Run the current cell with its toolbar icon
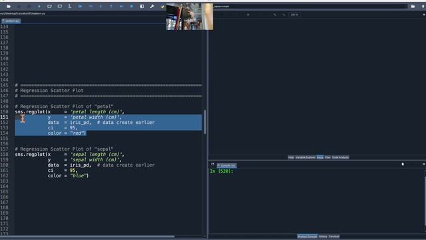 click(49, 6)
